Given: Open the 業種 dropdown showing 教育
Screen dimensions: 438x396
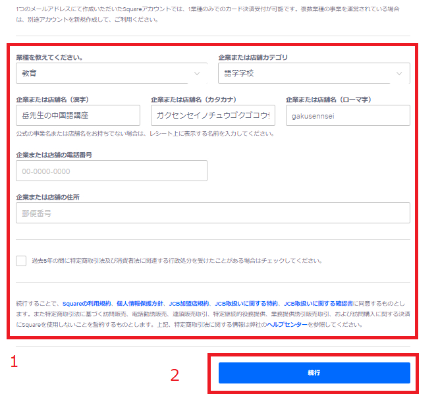Looking at the screenshot, I should point(111,73).
